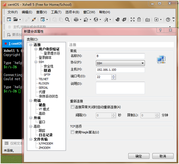Click the 取消 button
The height and width of the screenshot is (164, 179).
163,156
